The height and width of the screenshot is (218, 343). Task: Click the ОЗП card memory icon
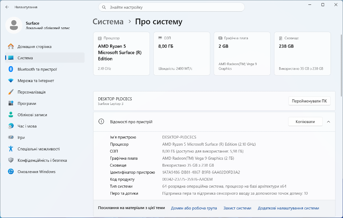tap(160, 38)
